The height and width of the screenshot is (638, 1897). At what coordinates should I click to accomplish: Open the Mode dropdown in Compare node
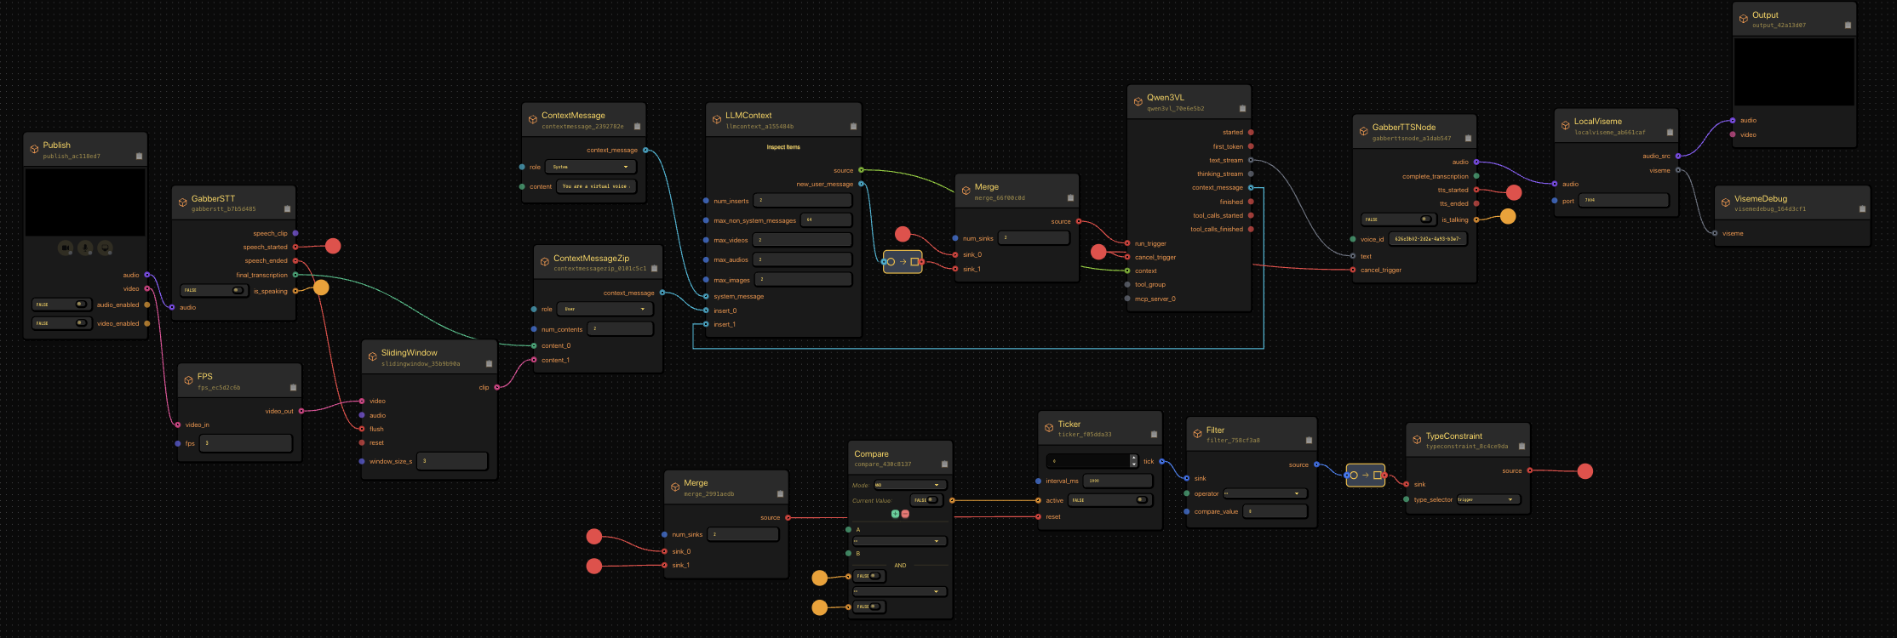point(908,485)
